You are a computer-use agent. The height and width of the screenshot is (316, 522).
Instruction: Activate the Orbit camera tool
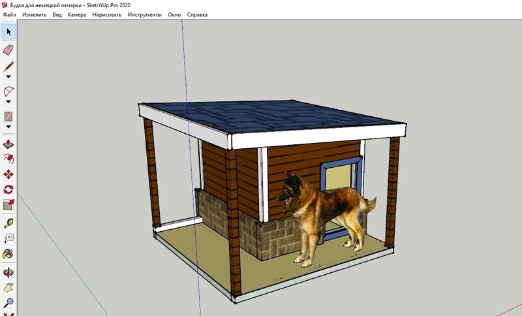(8, 271)
